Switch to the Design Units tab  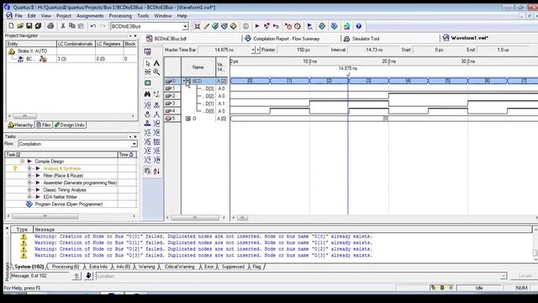pyautogui.click(x=70, y=125)
